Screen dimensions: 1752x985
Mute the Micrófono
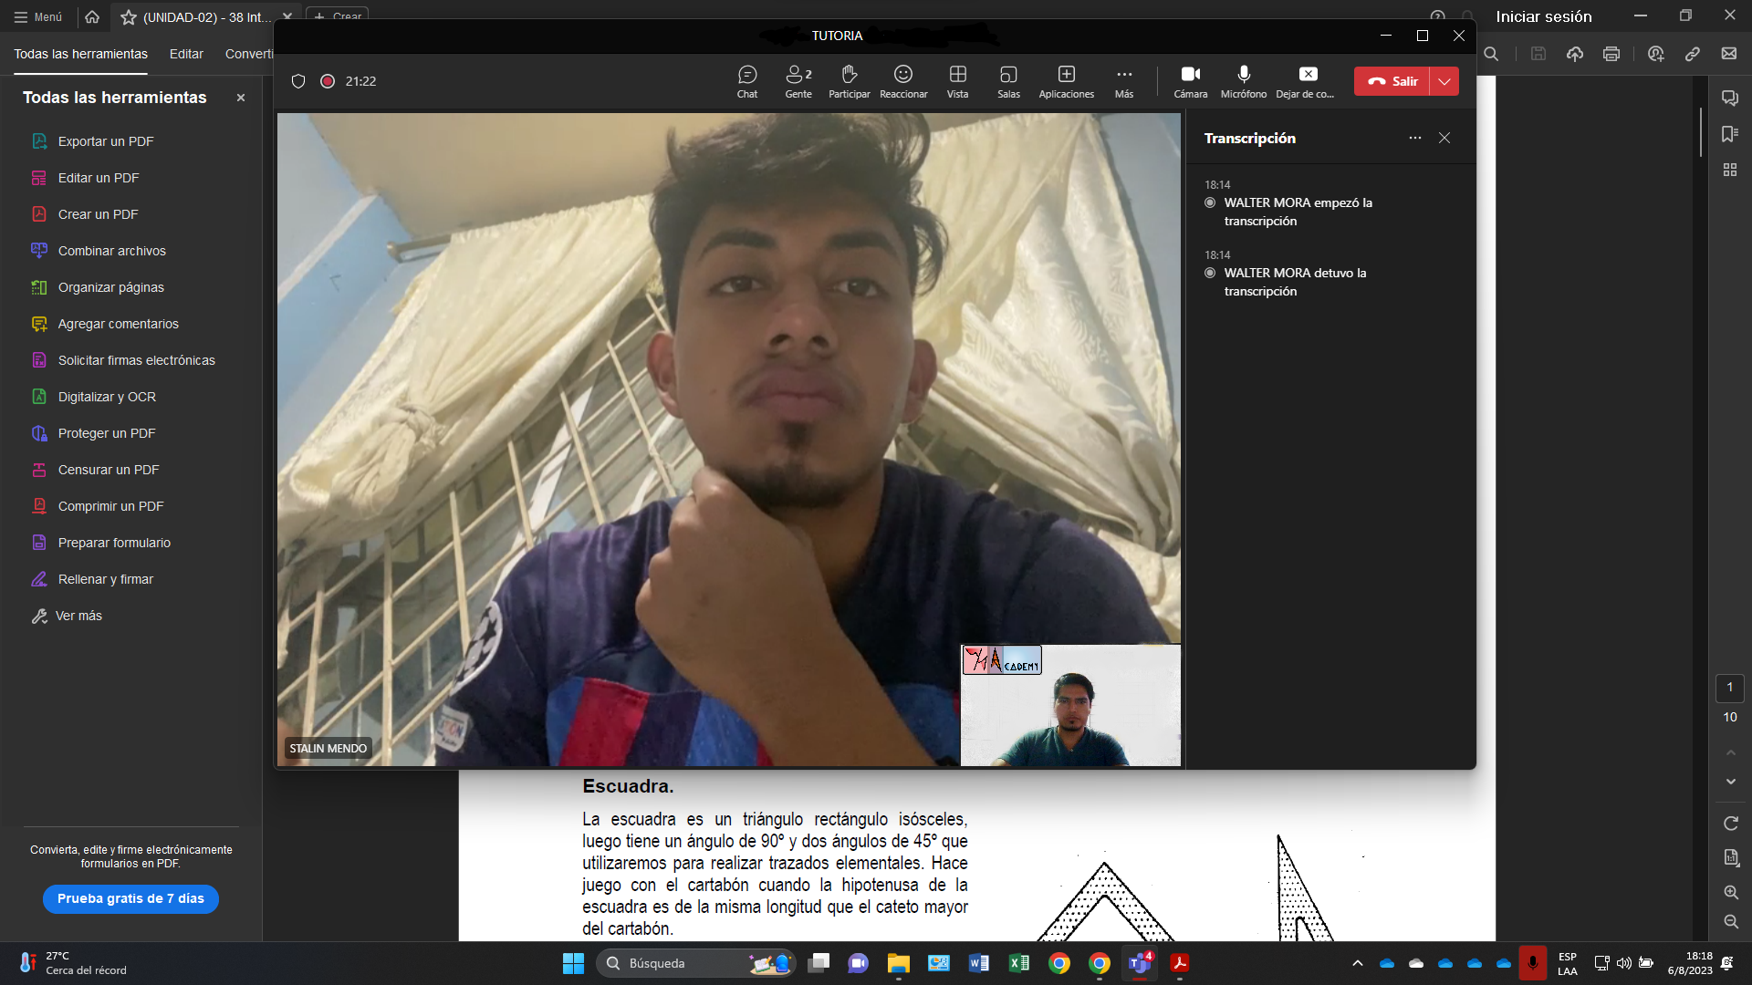click(x=1243, y=80)
